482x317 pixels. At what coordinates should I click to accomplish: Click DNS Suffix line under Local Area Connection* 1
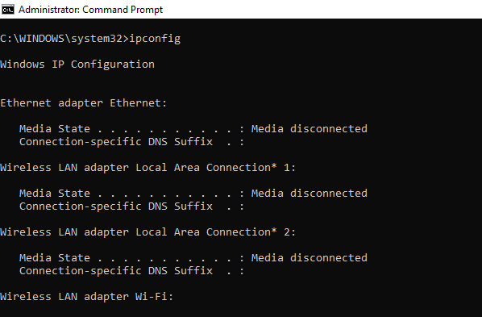(131, 206)
